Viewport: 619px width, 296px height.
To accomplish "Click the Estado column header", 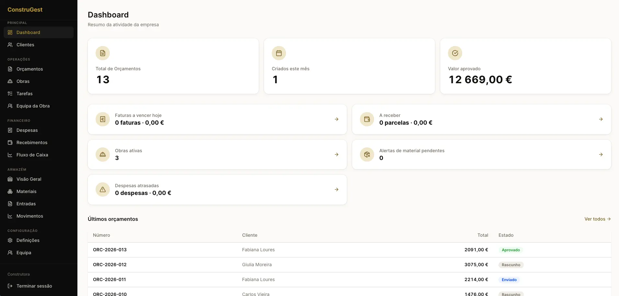I will 506,235.
